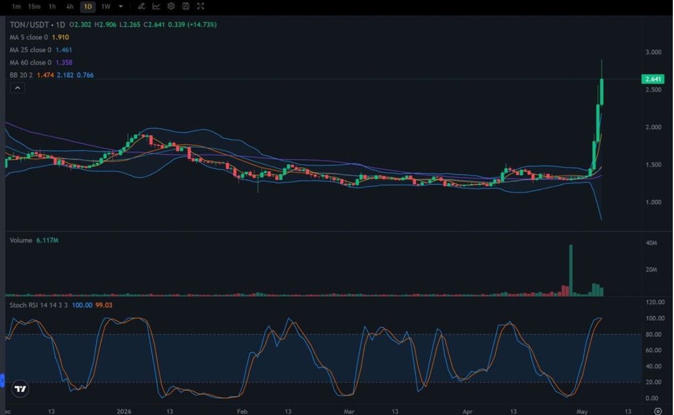Click the Volume indicator label
Screen dimensions: 674x415
pos(21,240)
